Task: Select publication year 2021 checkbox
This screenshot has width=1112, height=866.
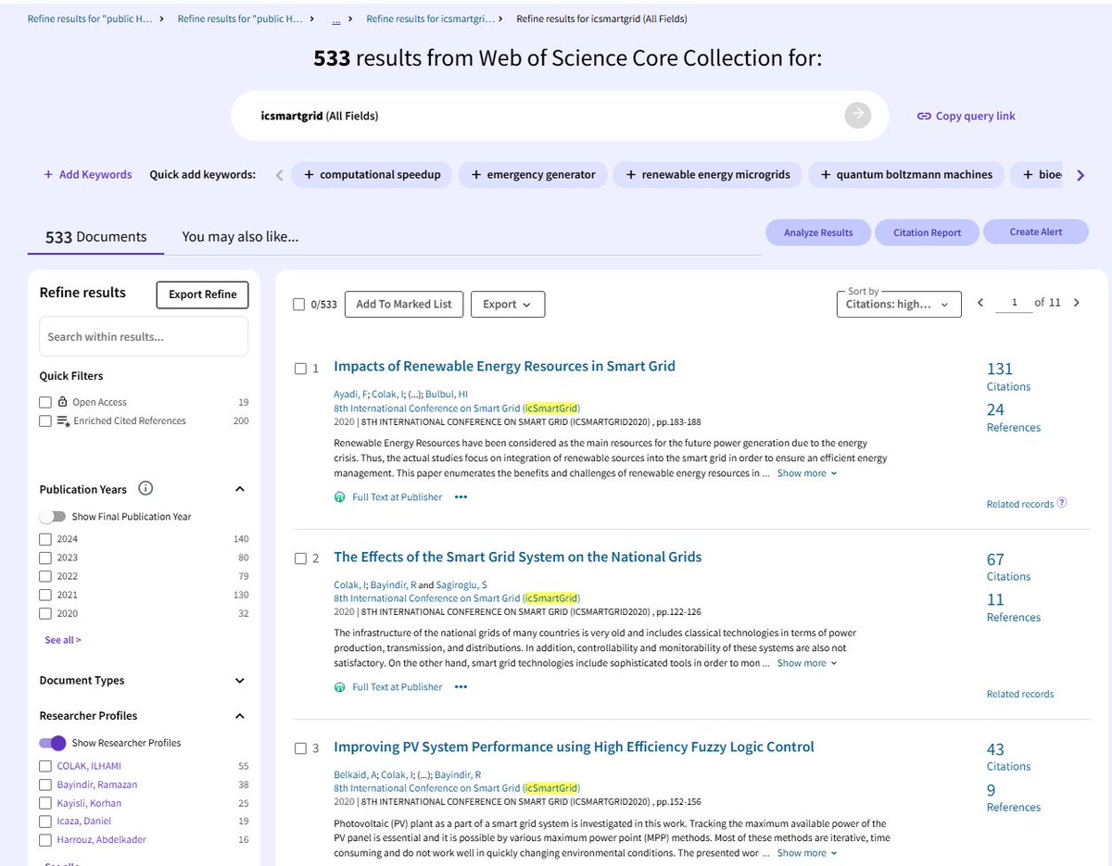Action: [45, 595]
